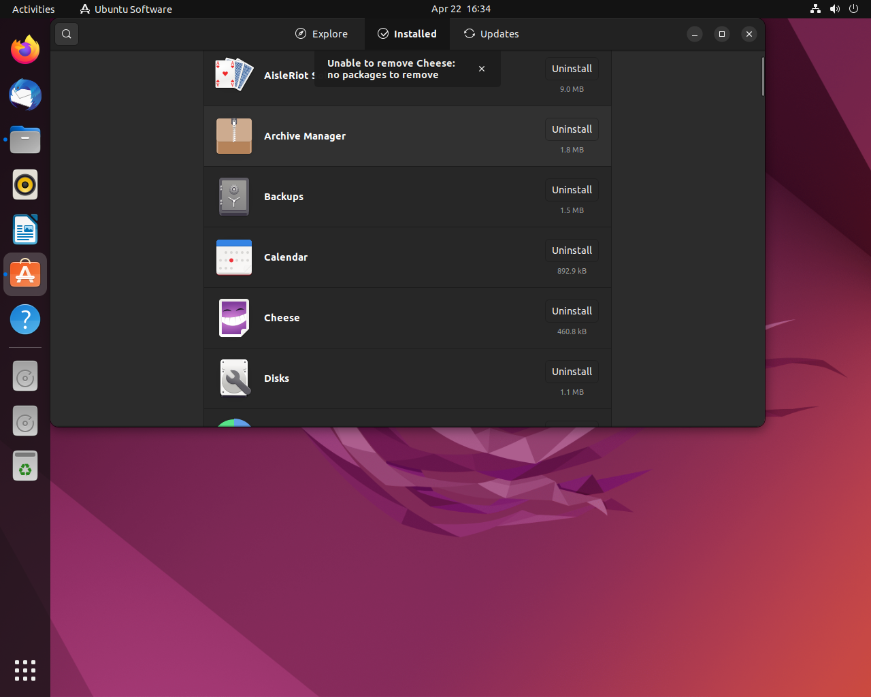
Task: Open the clock and calendar menu
Action: point(461,9)
